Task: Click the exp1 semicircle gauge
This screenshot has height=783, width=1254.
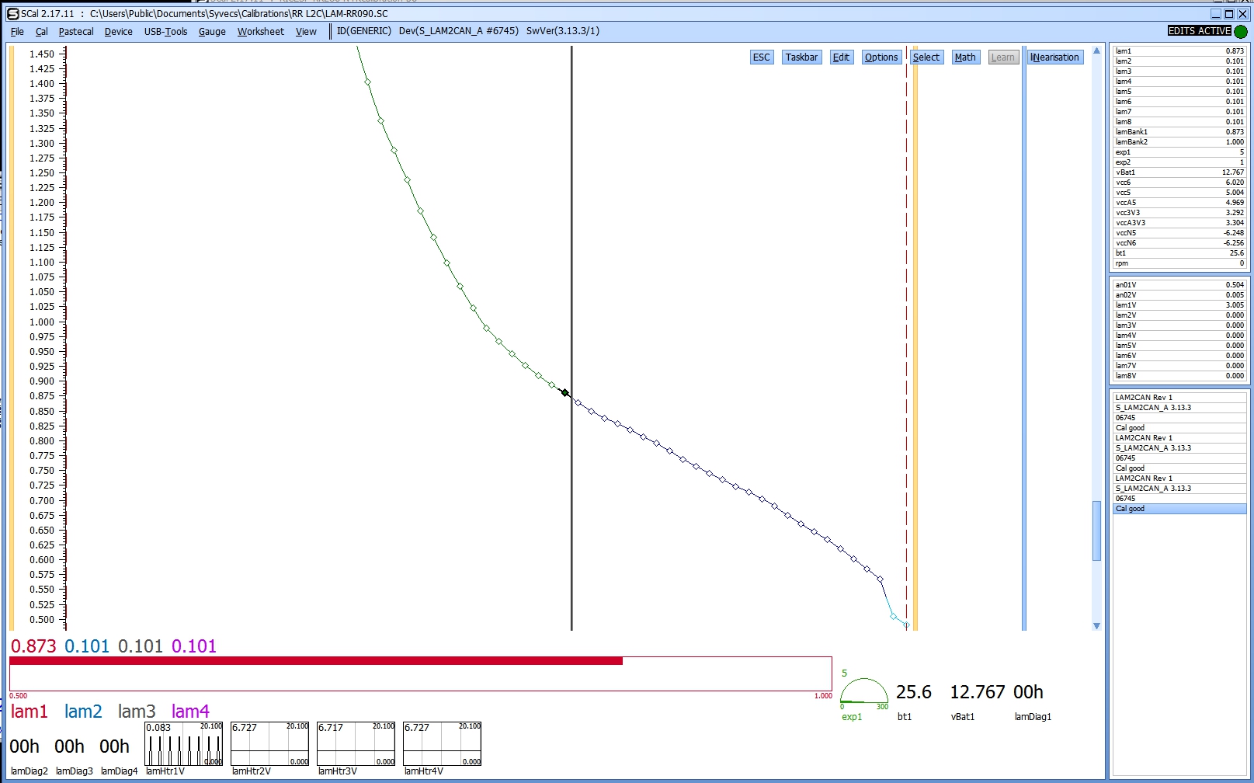Action: (x=863, y=691)
